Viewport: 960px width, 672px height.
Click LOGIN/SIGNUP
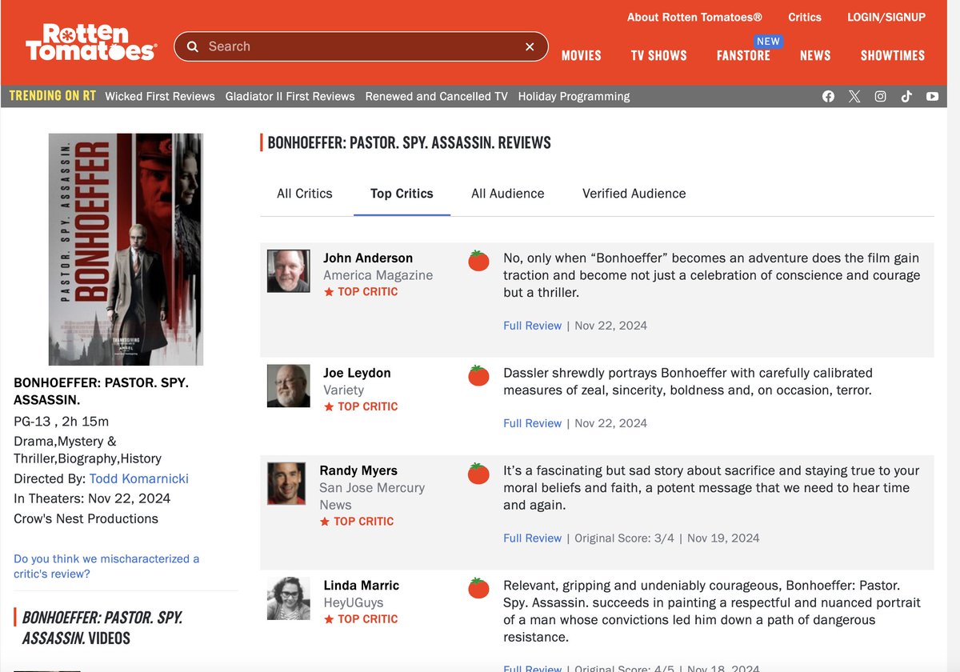click(886, 17)
